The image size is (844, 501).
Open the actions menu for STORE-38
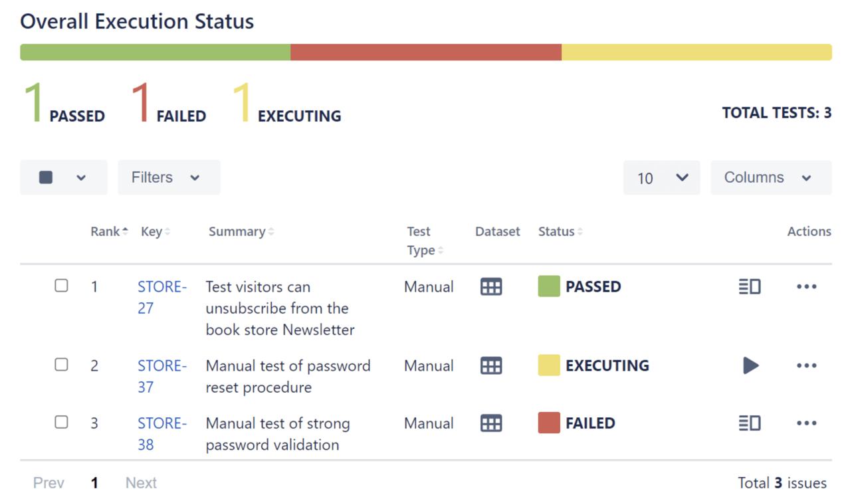806,423
